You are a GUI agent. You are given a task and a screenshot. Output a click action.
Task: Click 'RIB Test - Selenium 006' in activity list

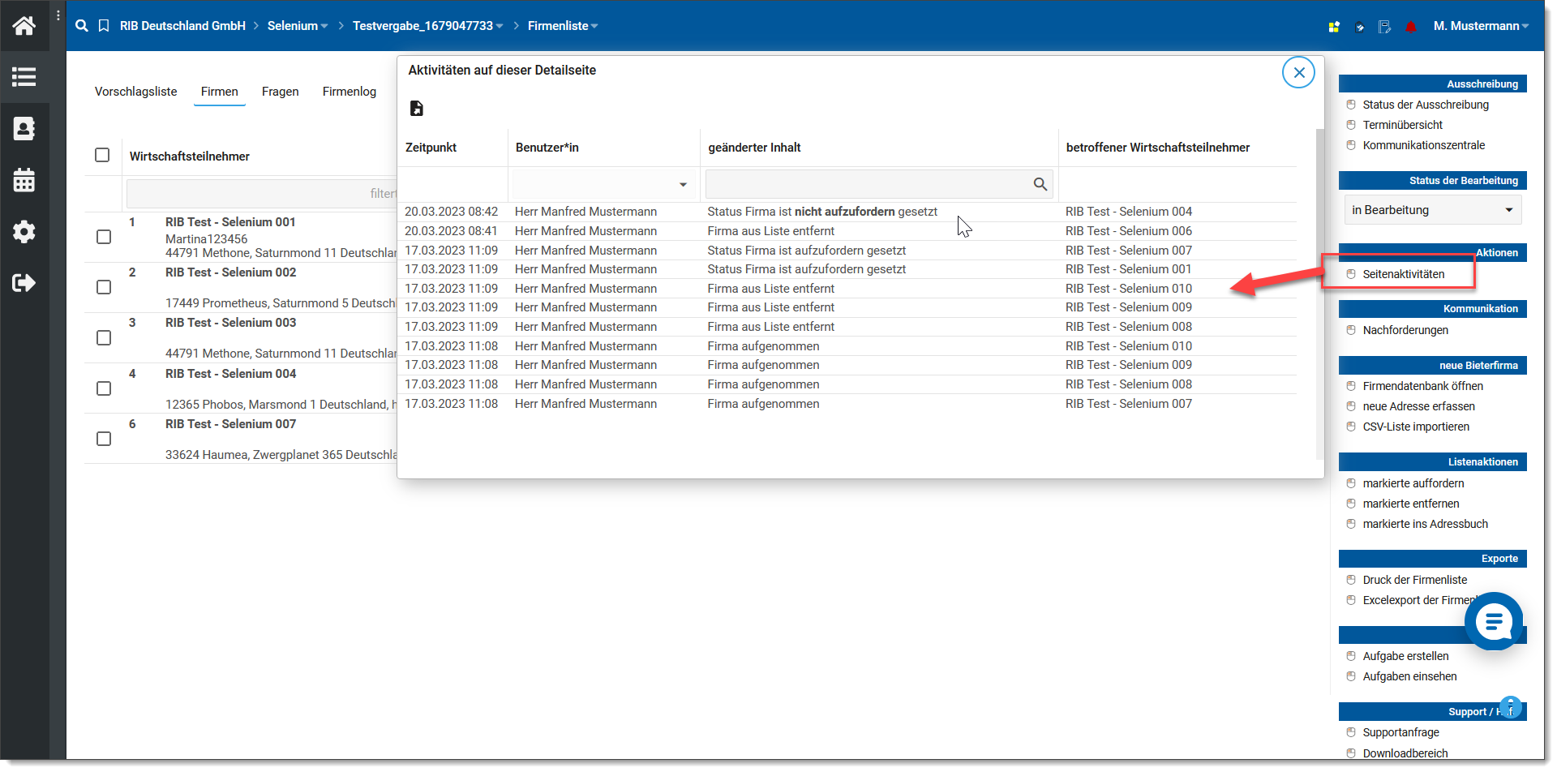click(x=1128, y=231)
